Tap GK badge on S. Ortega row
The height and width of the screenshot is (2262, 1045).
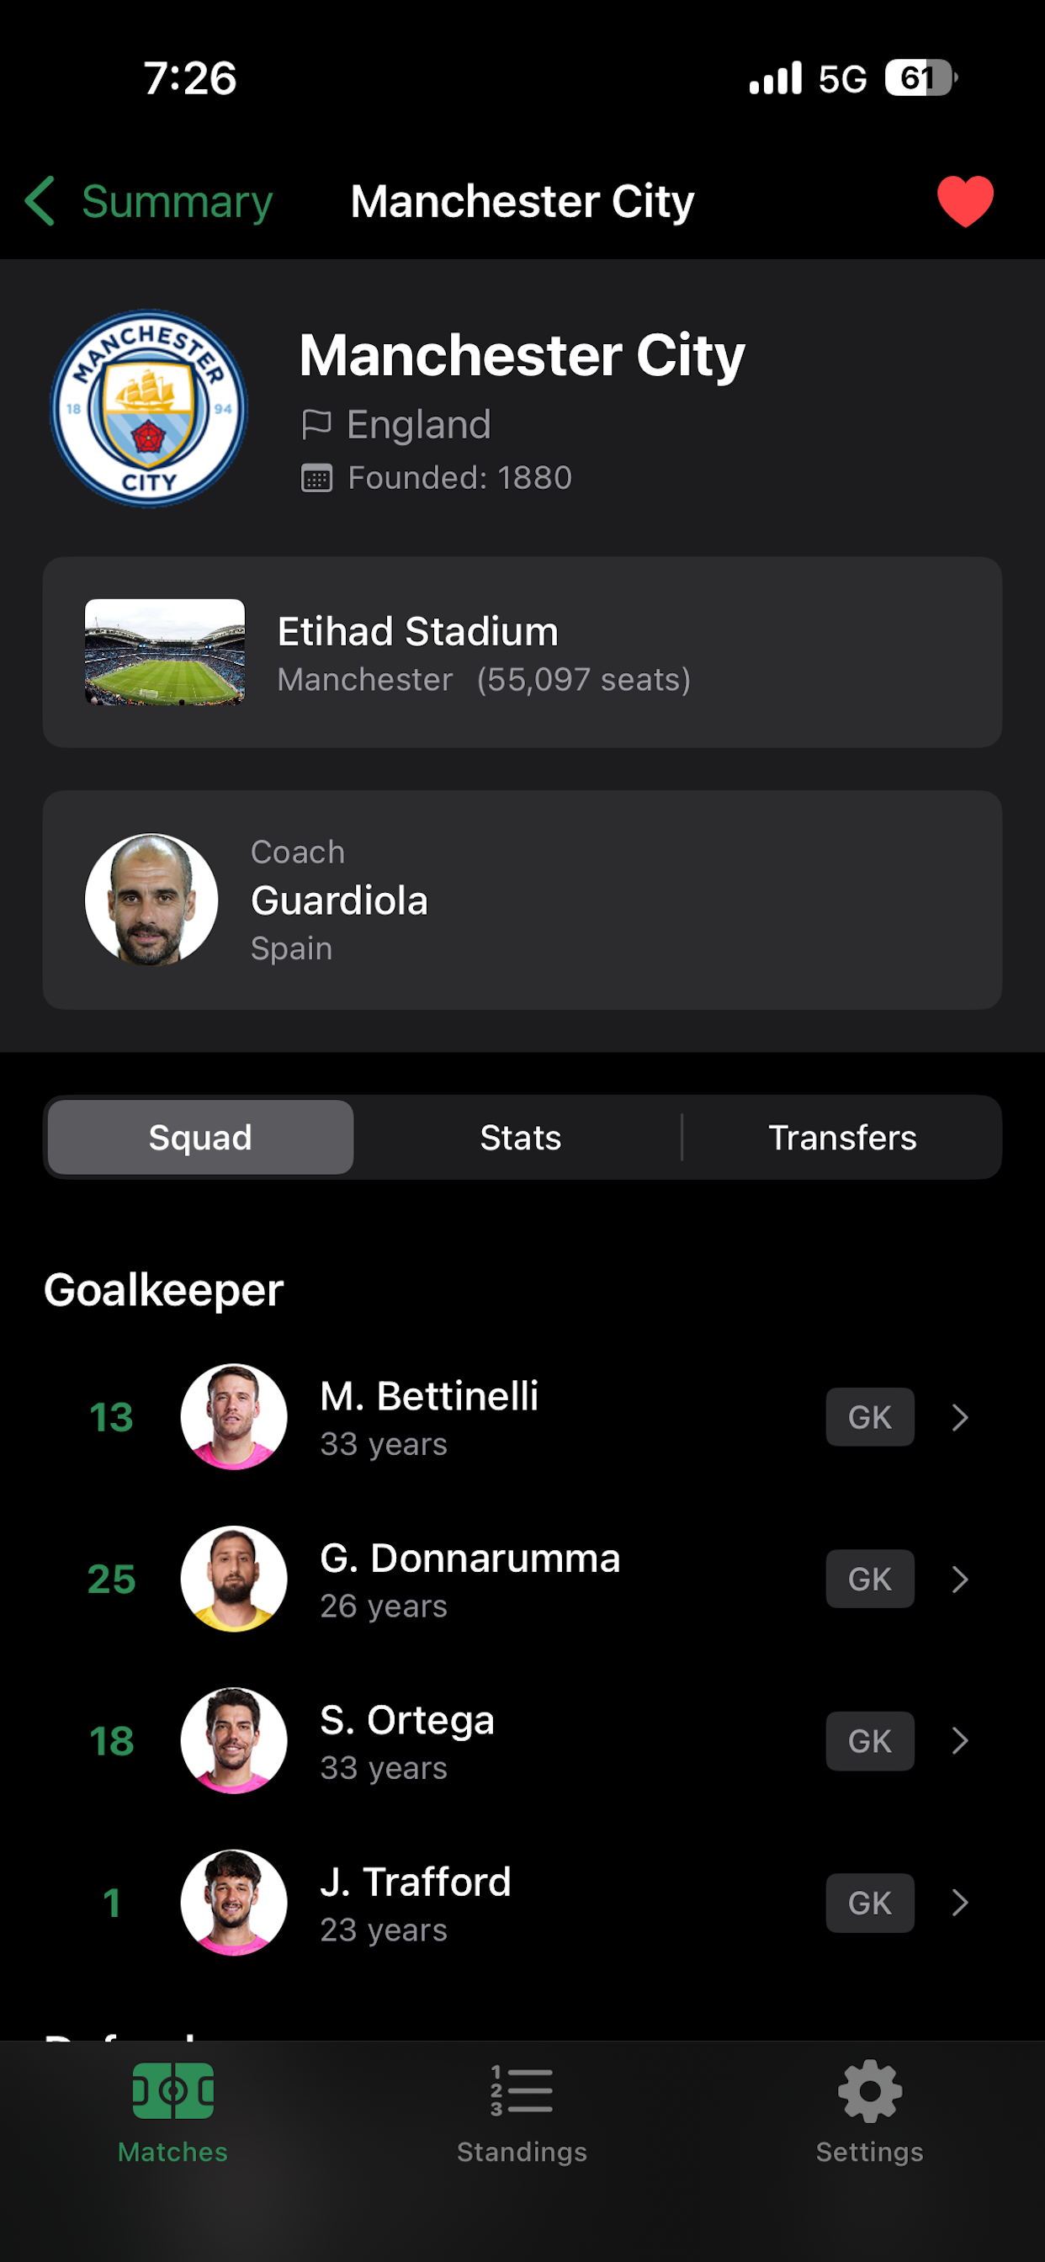pos(869,1740)
